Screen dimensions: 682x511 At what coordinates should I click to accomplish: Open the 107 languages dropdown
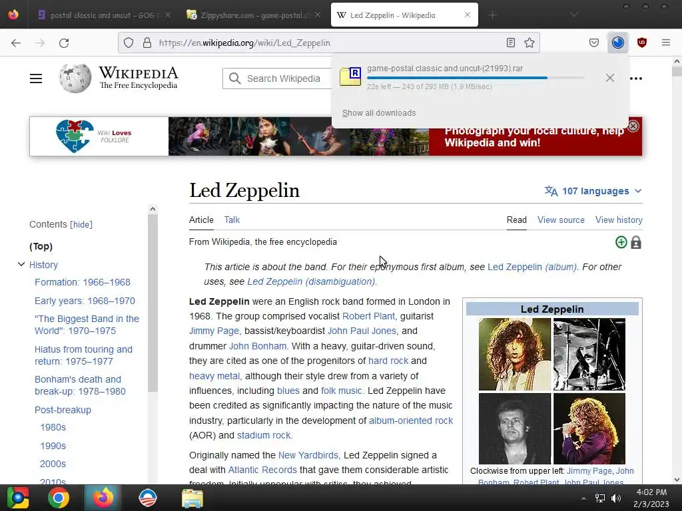coord(593,191)
